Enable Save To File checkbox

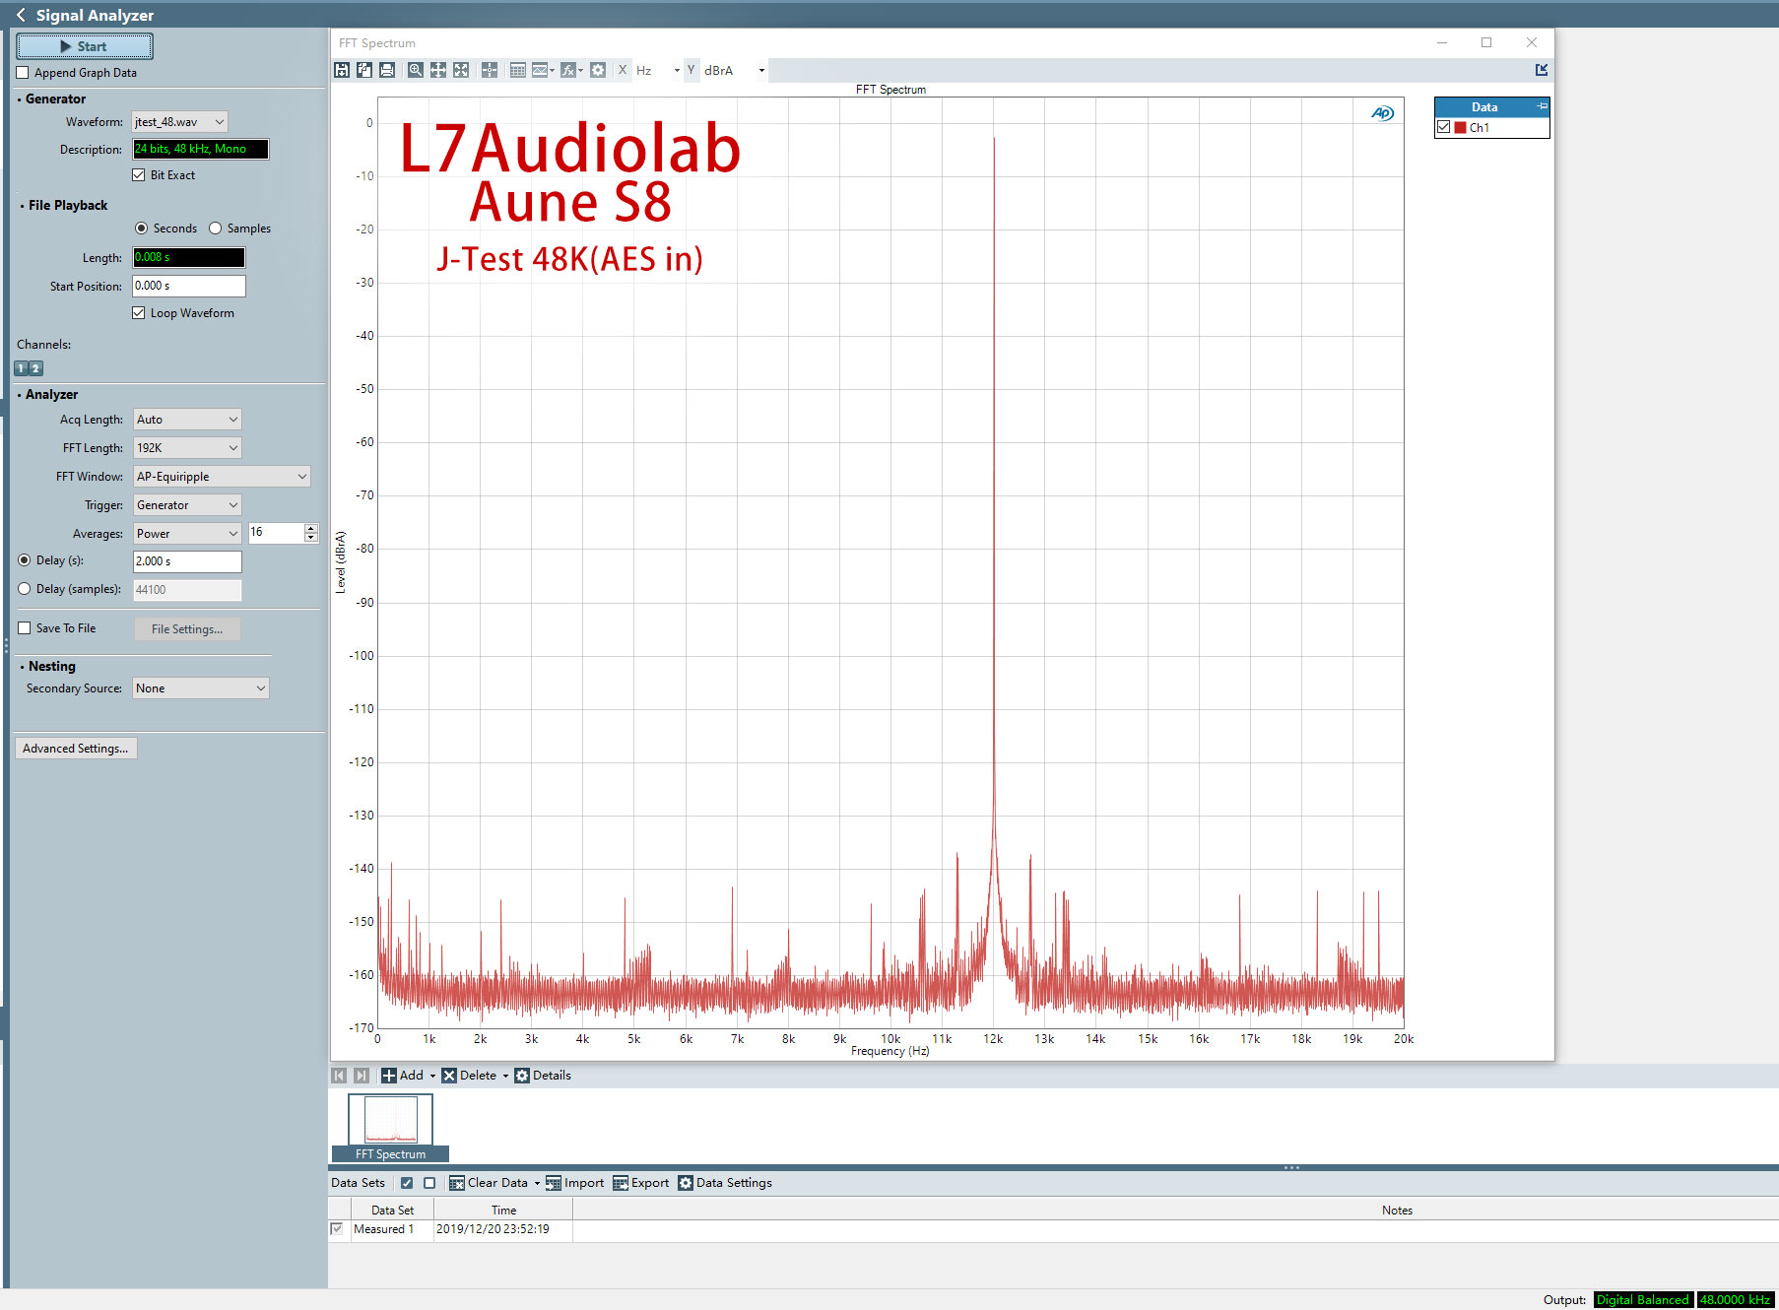pos(25,628)
